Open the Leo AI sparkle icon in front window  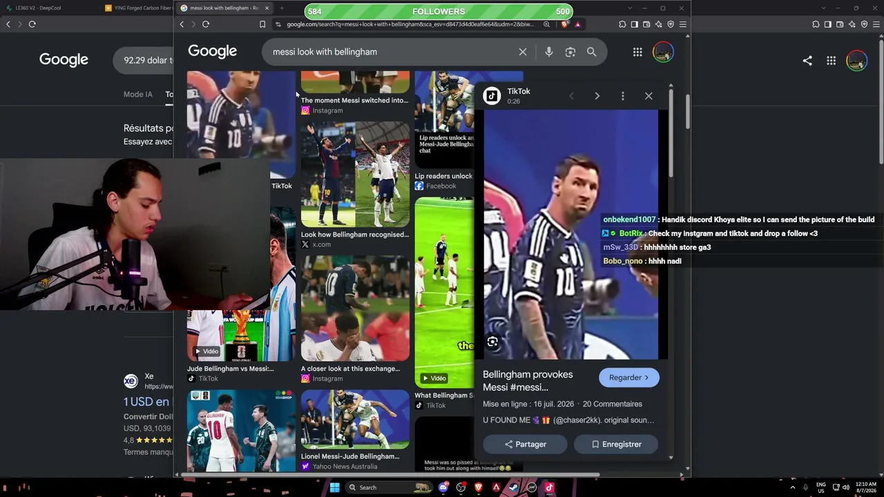point(659,24)
